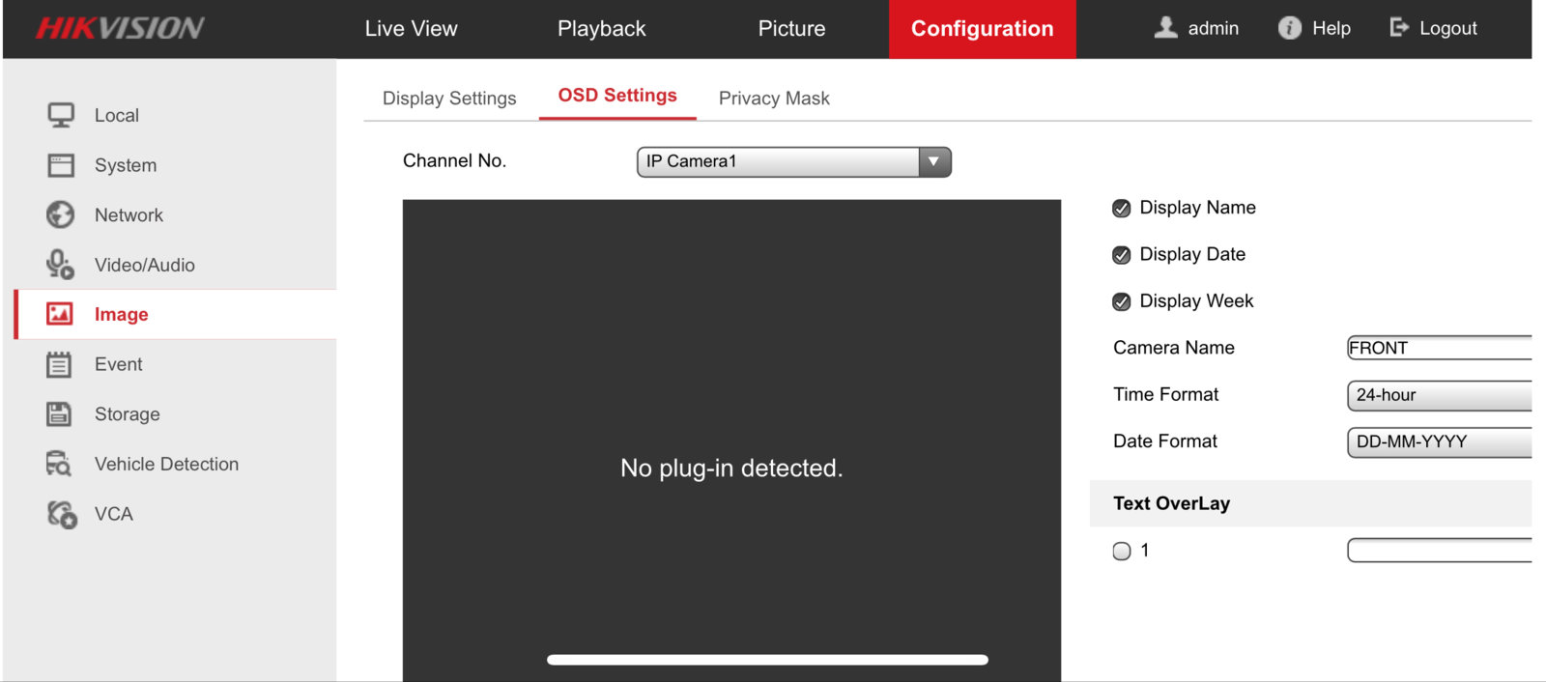Image resolution: width=1546 pixels, height=682 pixels.
Task: Click the Help info icon
Action: click(1289, 28)
